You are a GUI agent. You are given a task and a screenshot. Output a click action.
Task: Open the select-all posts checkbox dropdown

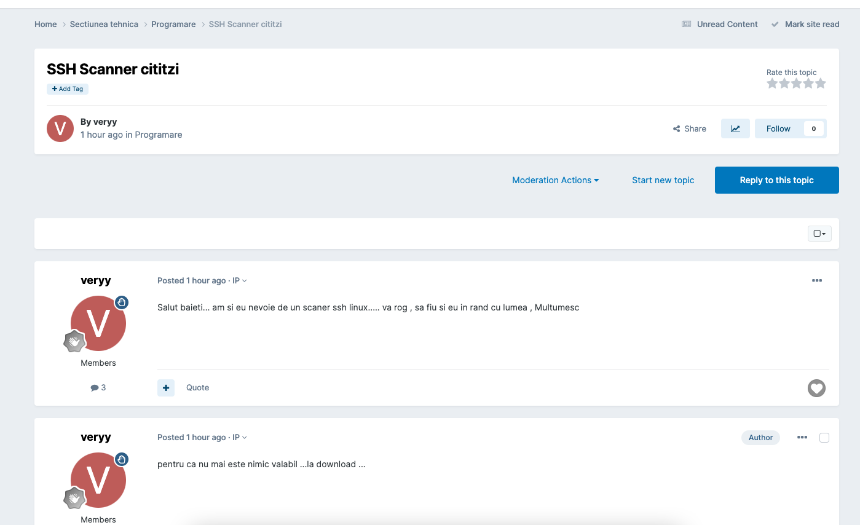[x=819, y=234]
